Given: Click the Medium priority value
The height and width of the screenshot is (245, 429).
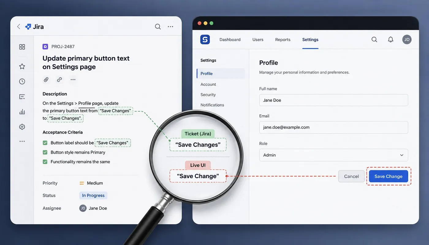Looking at the screenshot, I should pyautogui.click(x=95, y=183).
